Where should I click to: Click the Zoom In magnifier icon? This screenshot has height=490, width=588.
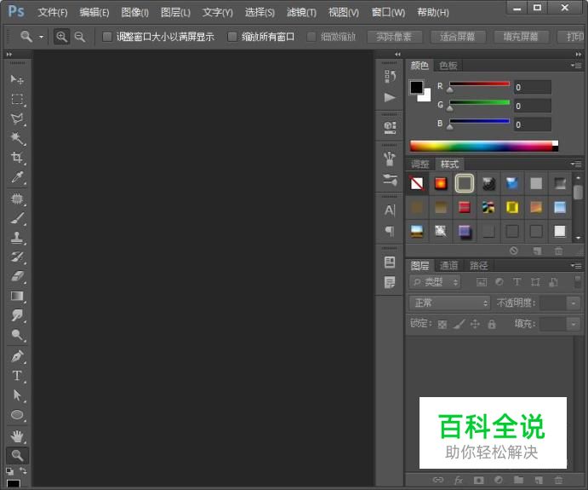61,37
